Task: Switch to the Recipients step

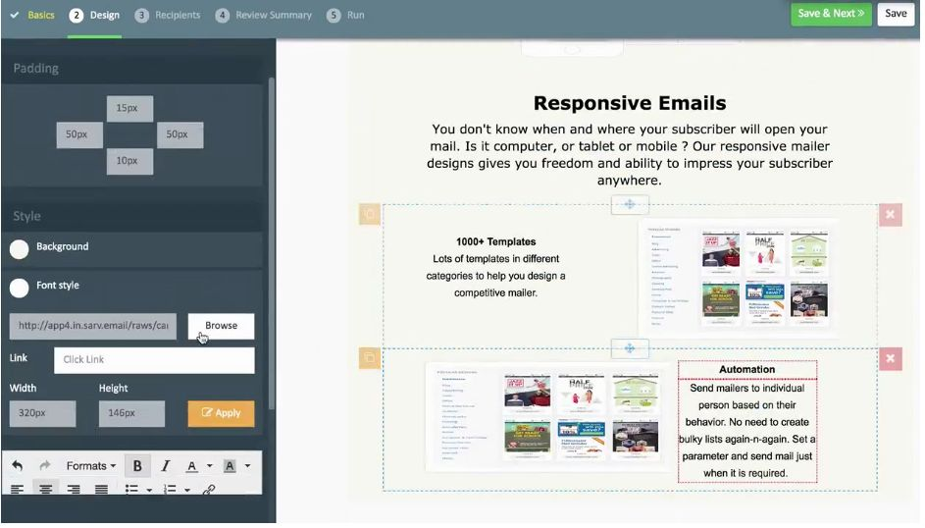Action: pos(168,16)
